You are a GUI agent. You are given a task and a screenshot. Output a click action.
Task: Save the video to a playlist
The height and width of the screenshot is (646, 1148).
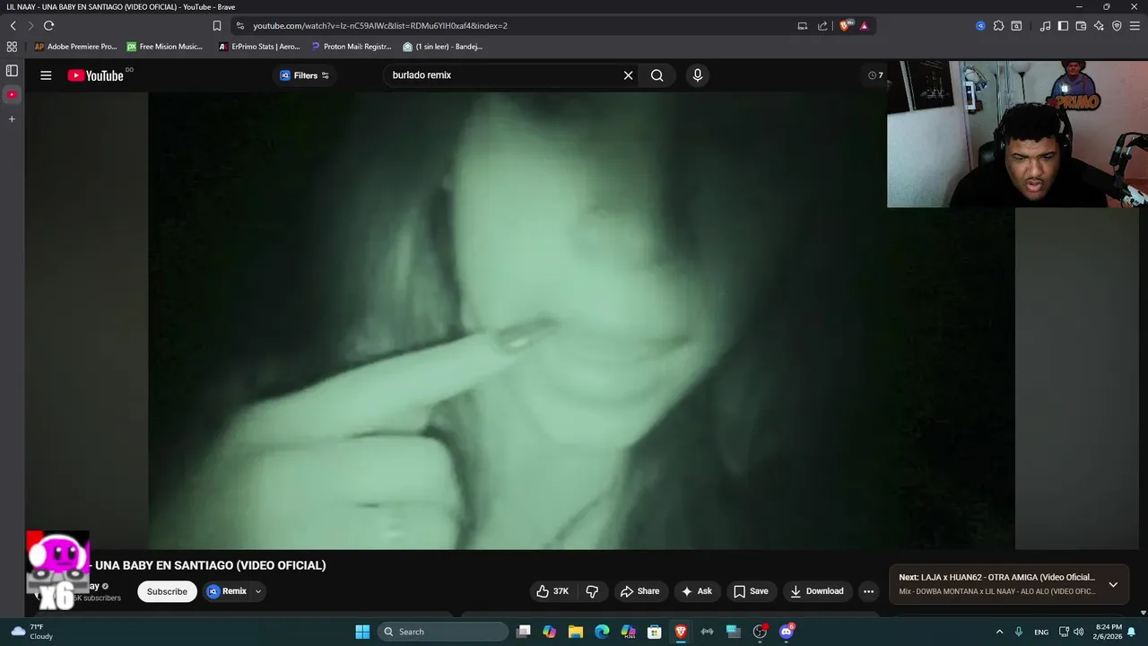click(751, 591)
